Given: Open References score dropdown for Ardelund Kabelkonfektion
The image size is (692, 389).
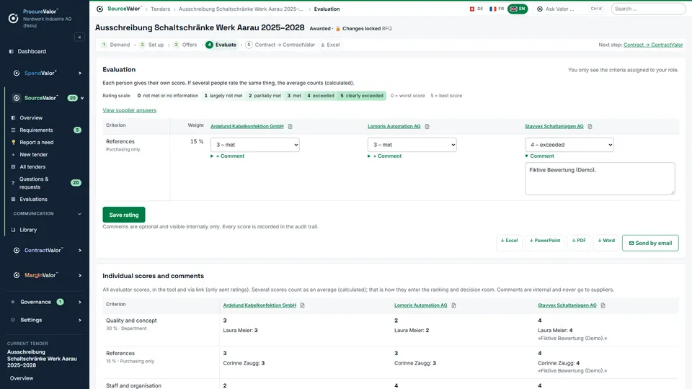Looking at the screenshot, I should pyautogui.click(x=255, y=145).
